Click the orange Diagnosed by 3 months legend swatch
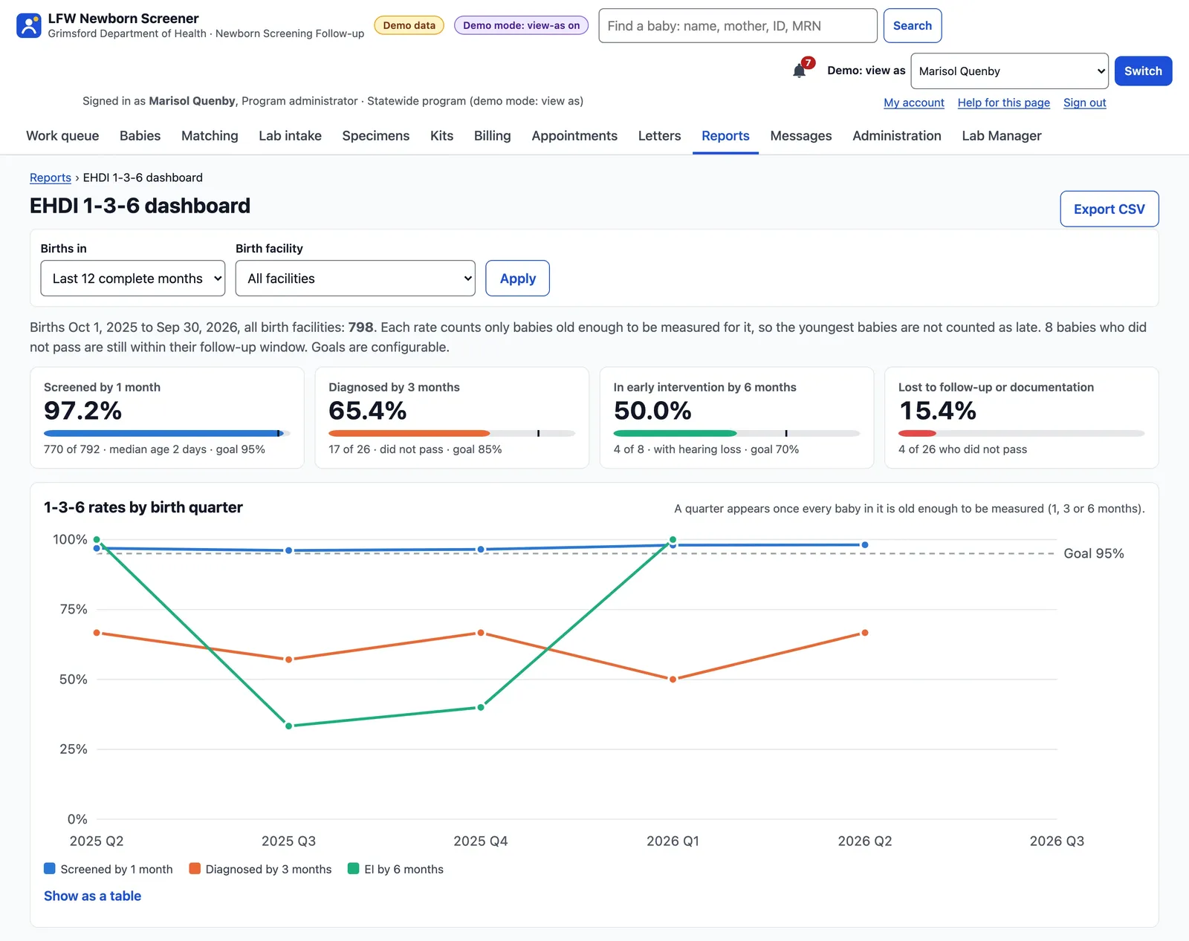 195,868
